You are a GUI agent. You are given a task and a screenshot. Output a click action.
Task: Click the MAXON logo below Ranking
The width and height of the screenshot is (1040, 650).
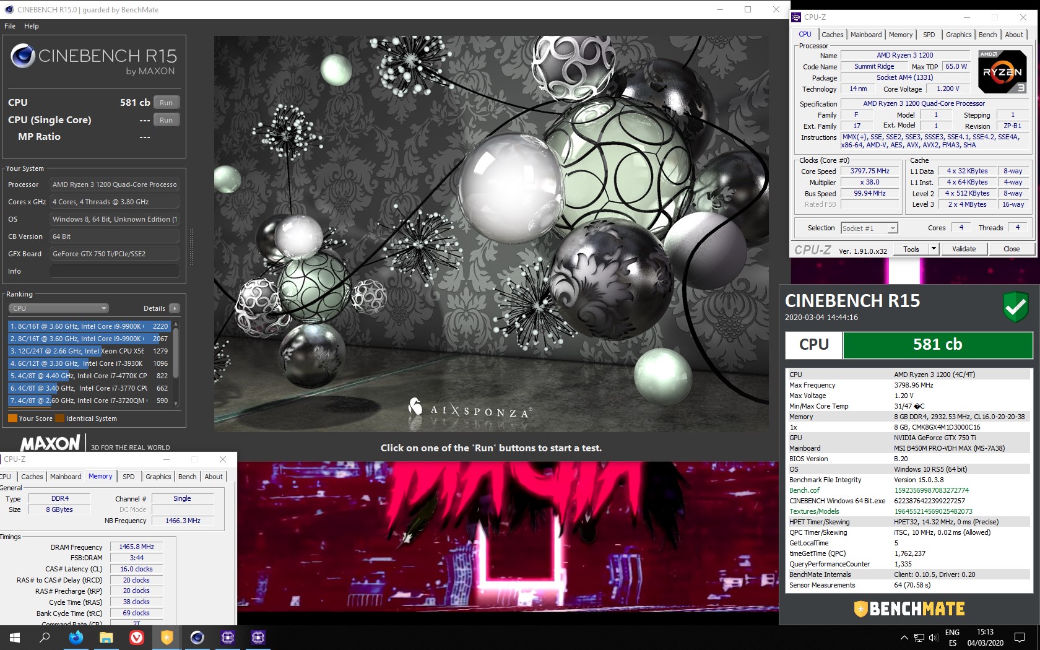(x=50, y=443)
